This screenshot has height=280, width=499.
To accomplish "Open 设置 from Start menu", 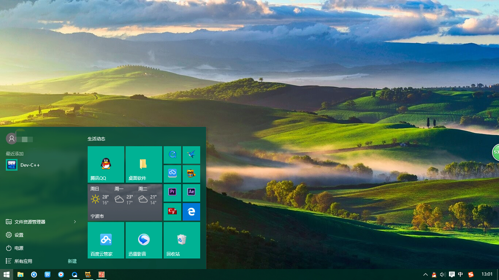I will point(19,235).
